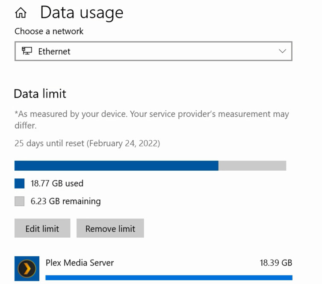Click the 18.77 GB used label
Screen dimensions: 322x284
[57, 183]
